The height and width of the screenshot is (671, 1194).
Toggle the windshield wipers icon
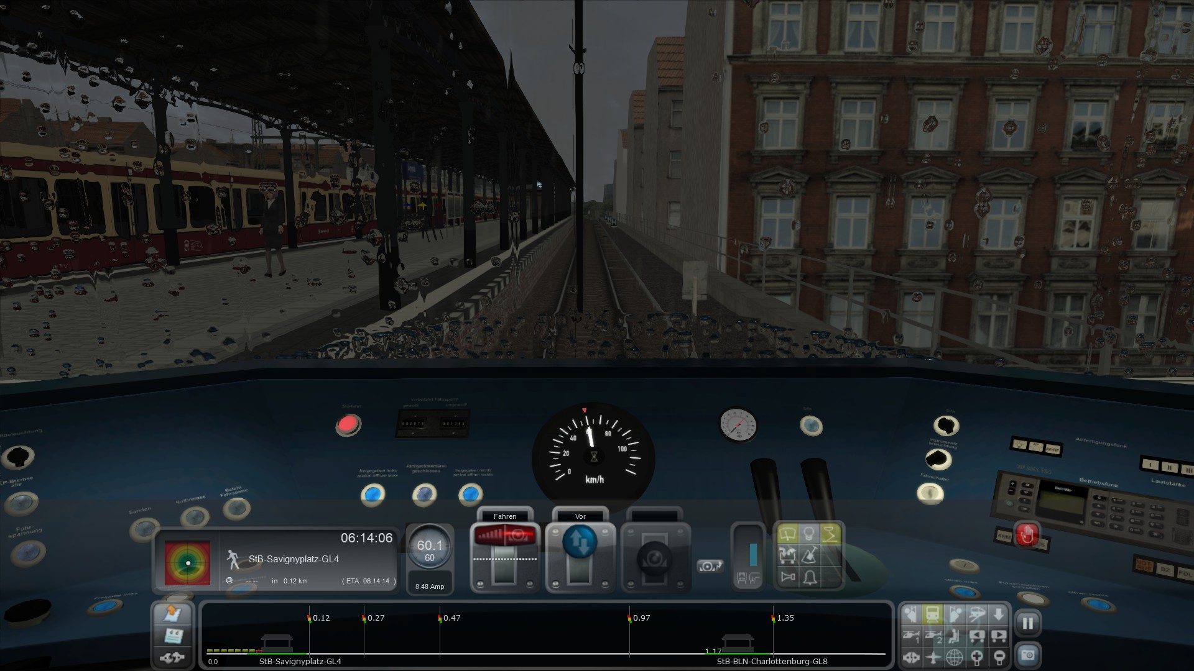pos(787,534)
